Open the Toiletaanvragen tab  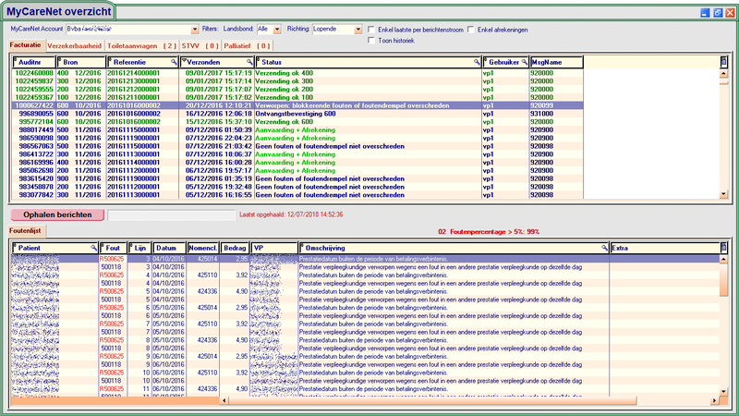pos(141,44)
